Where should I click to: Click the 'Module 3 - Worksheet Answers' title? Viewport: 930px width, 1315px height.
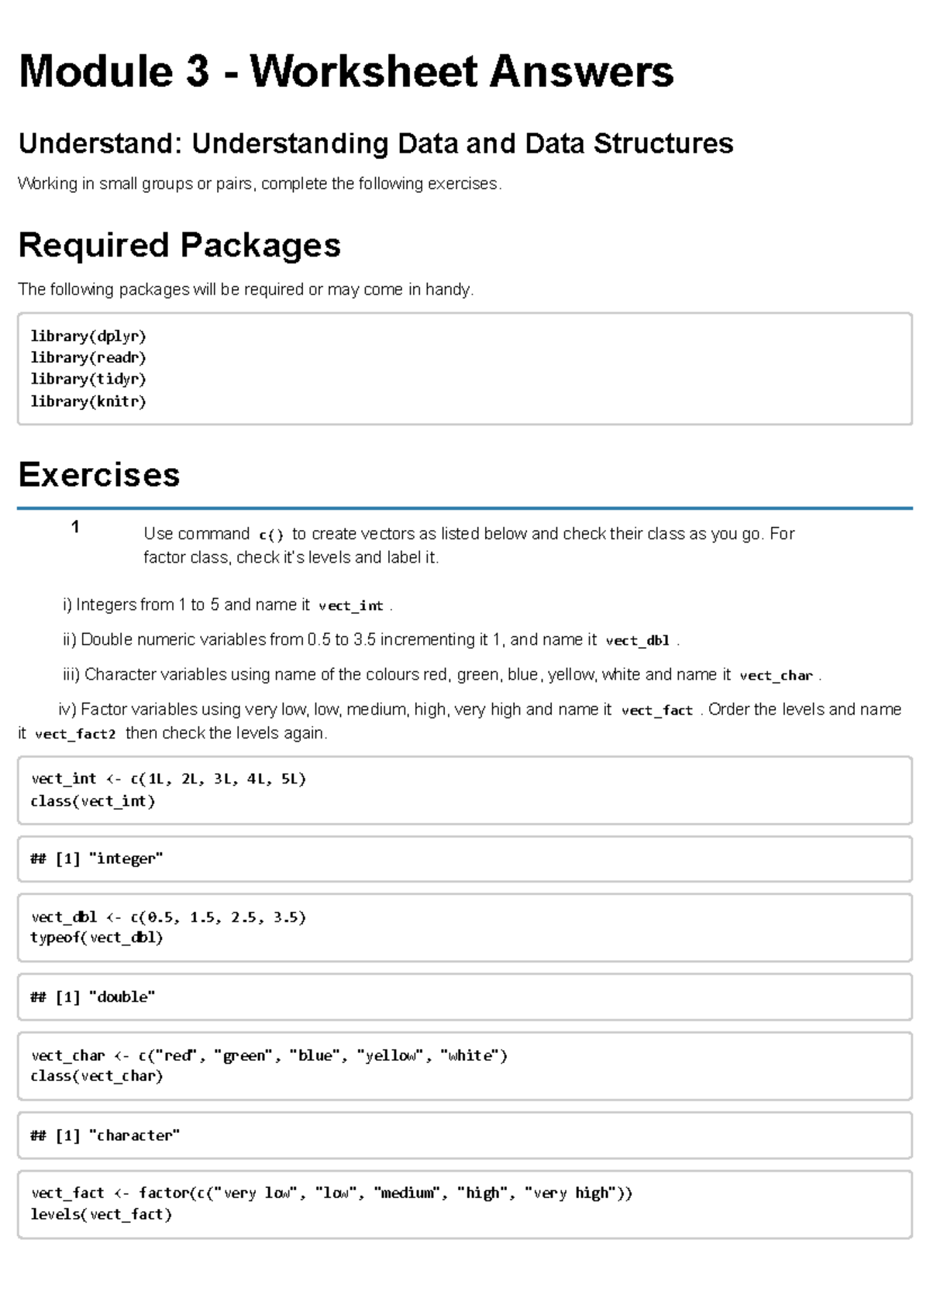346,71
